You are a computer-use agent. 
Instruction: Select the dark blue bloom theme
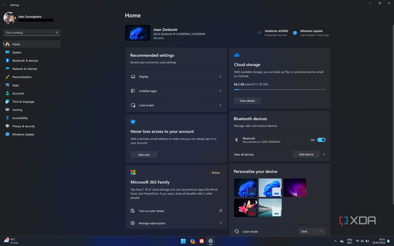click(x=246, y=188)
